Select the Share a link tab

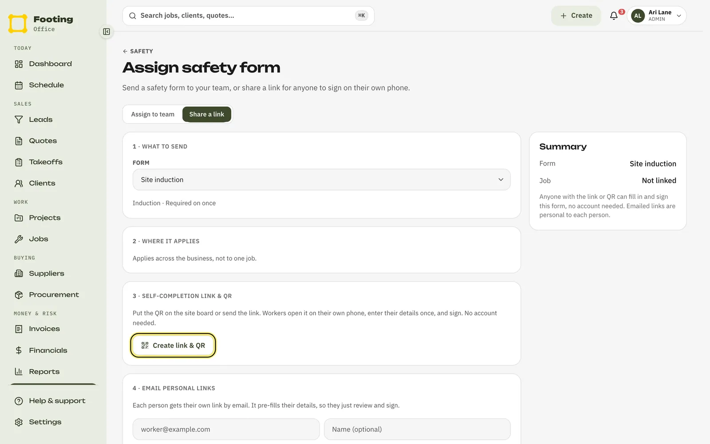point(207,114)
